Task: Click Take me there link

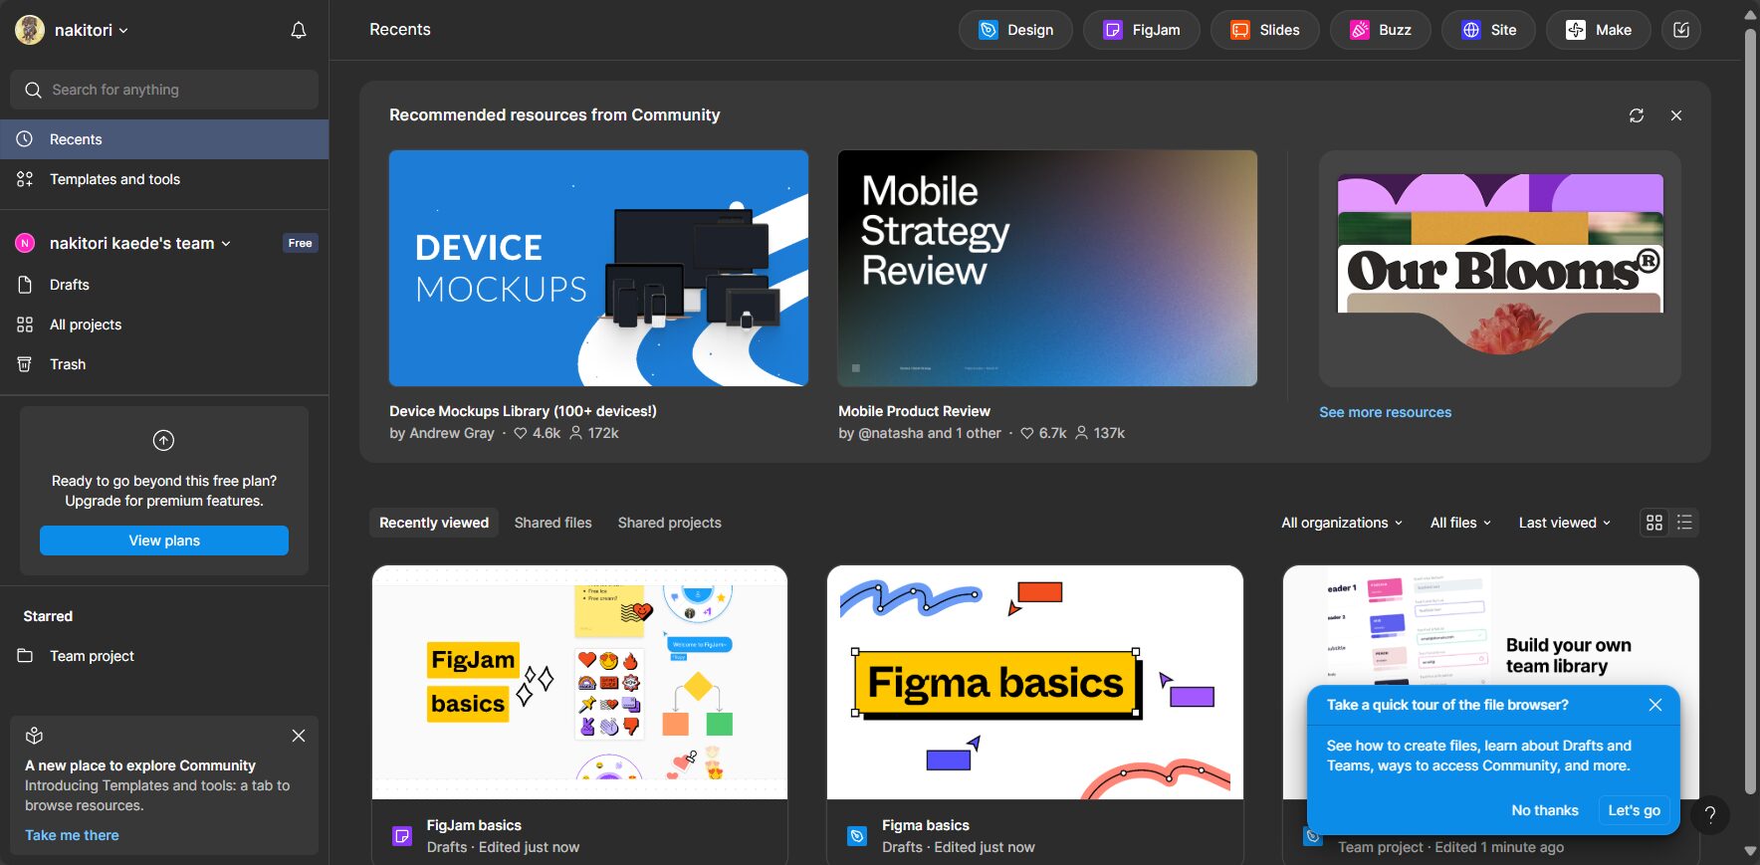Action: click(x=72, y=835)
